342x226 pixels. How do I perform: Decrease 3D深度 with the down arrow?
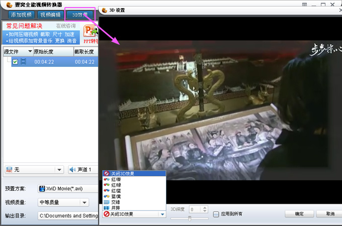205,211
